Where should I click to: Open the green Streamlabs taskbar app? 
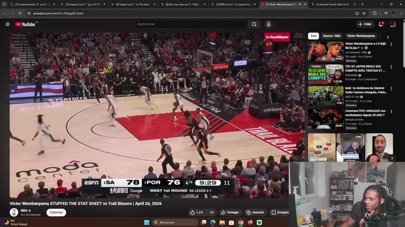pyautogui.click(x=259, y=223)
